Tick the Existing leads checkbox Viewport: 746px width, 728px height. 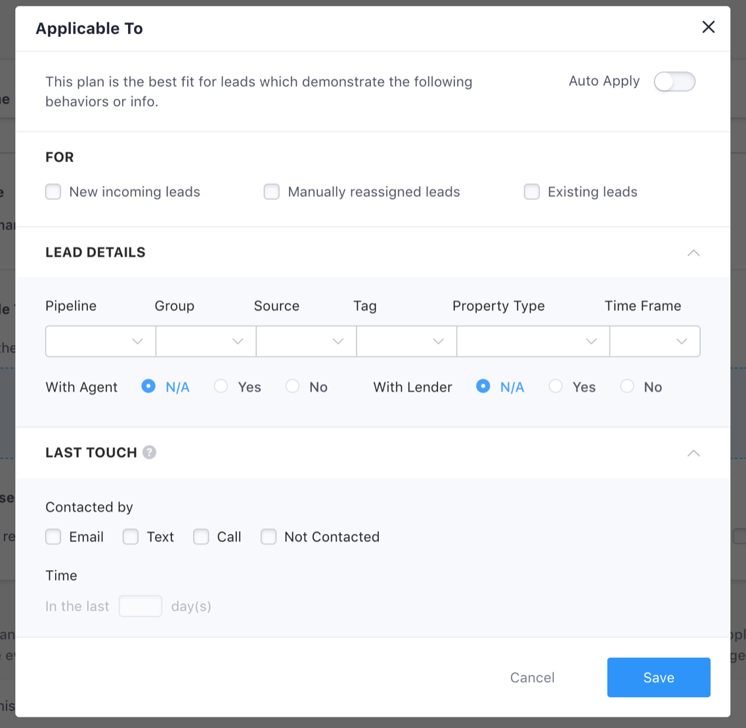click(x=532, y=192)
